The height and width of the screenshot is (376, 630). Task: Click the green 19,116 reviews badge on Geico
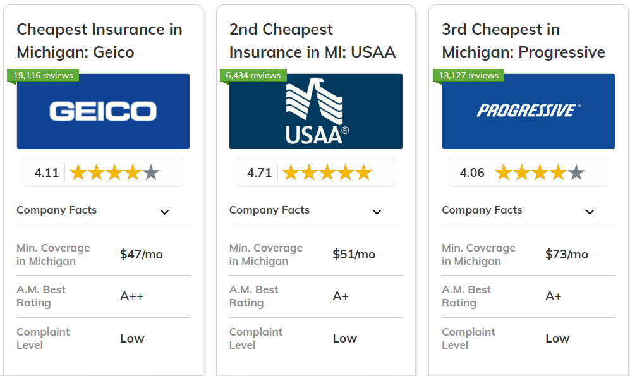(x=42, y=75)
